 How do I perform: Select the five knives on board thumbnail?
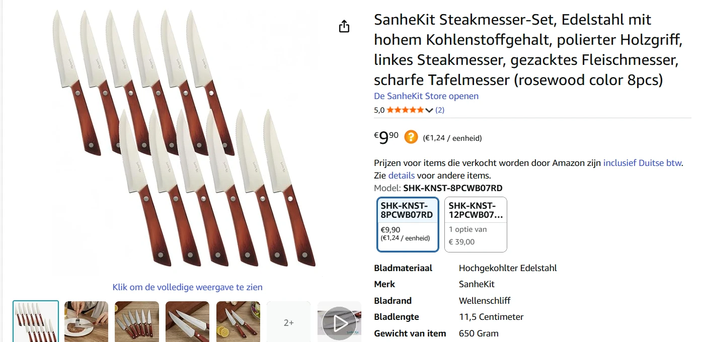point(137,321)
